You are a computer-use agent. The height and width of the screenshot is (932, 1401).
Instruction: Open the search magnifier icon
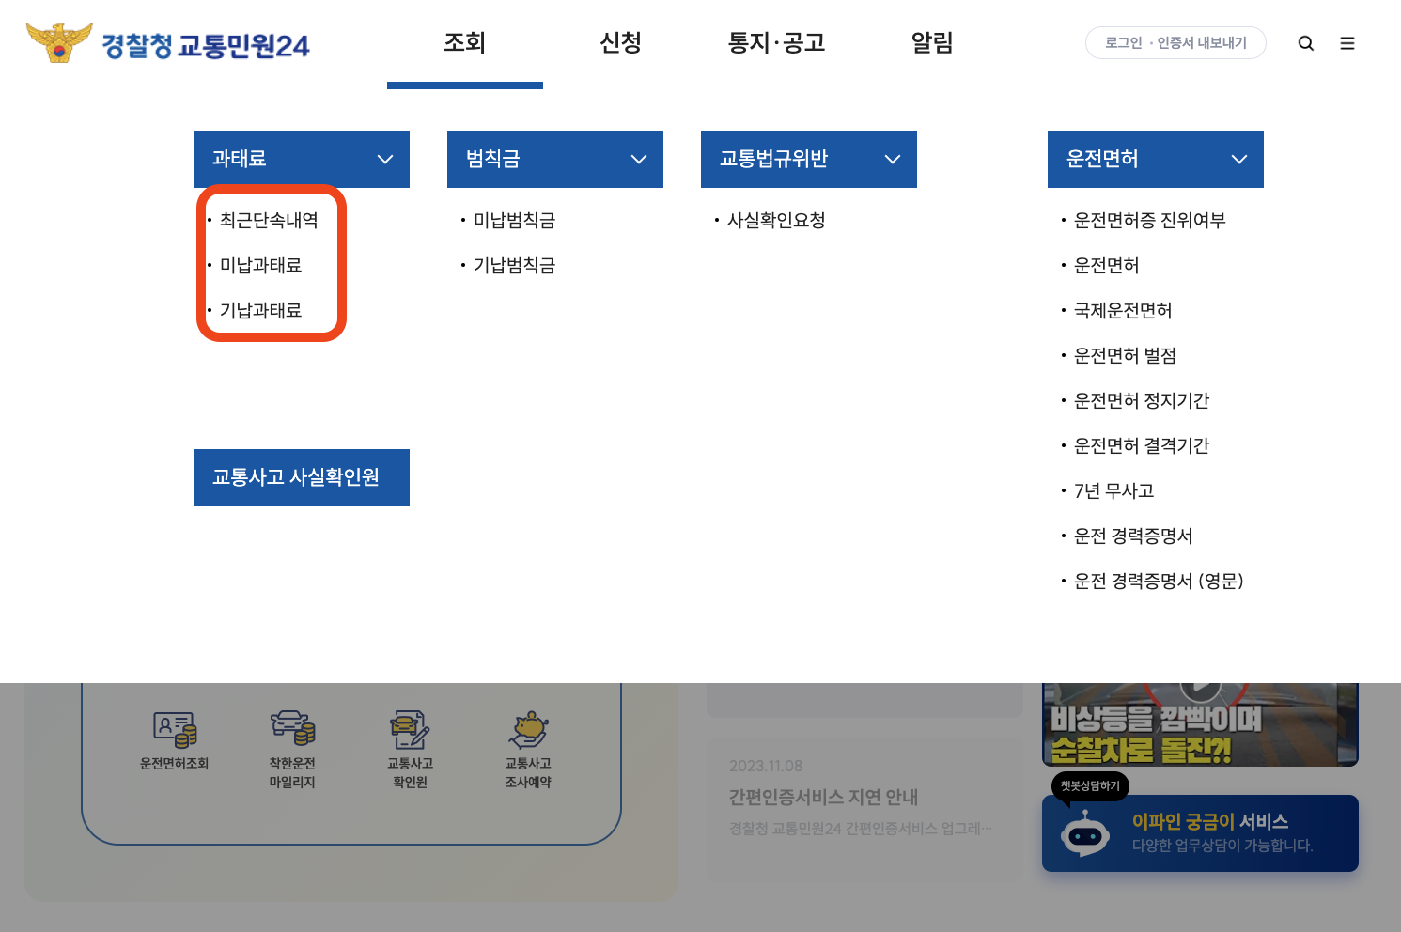(x=1306, y=42)
